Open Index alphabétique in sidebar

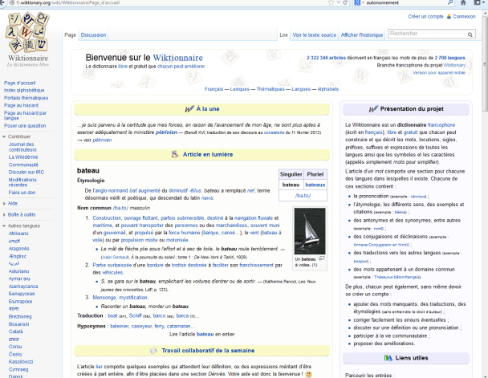(24, 90)
